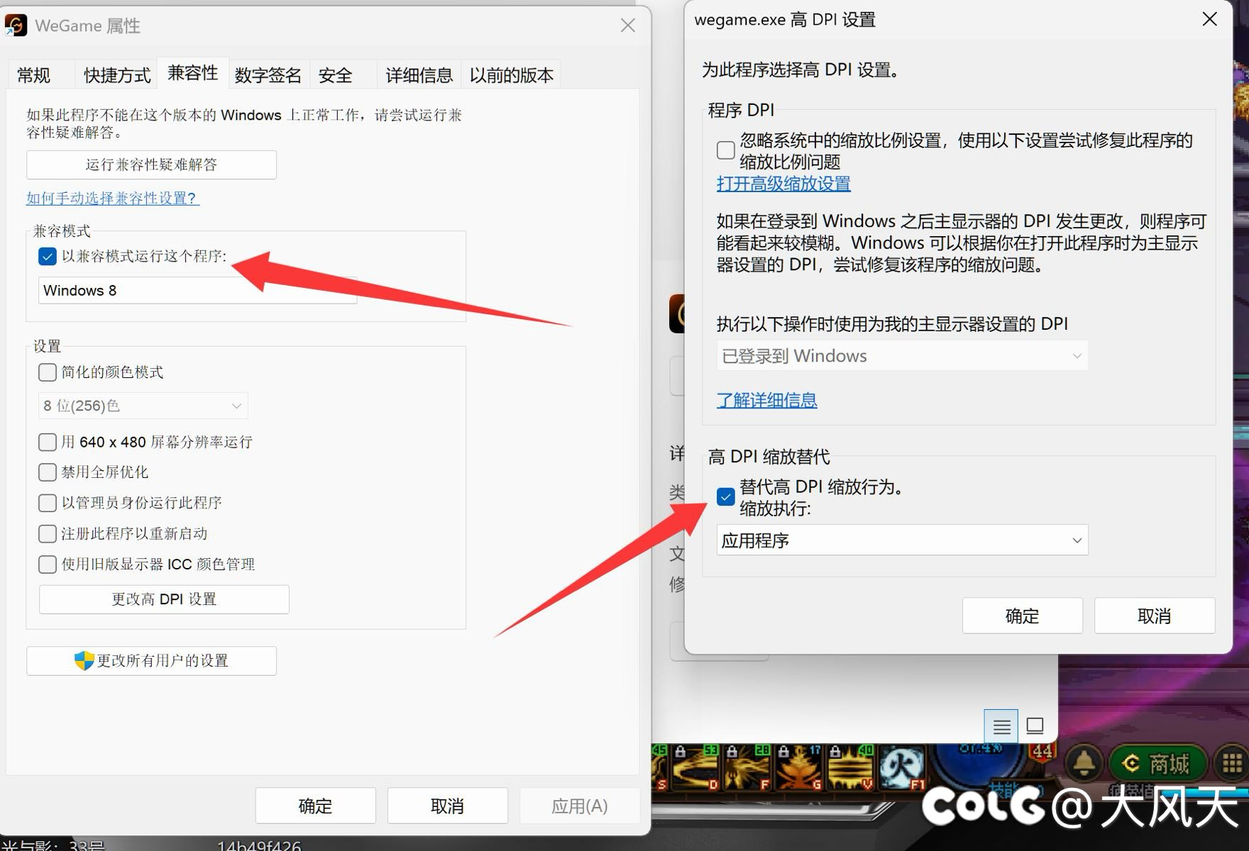This screenshot has width=1249, height=851.
Task: Switch to details list view icon
Action: pos(1001,726)
